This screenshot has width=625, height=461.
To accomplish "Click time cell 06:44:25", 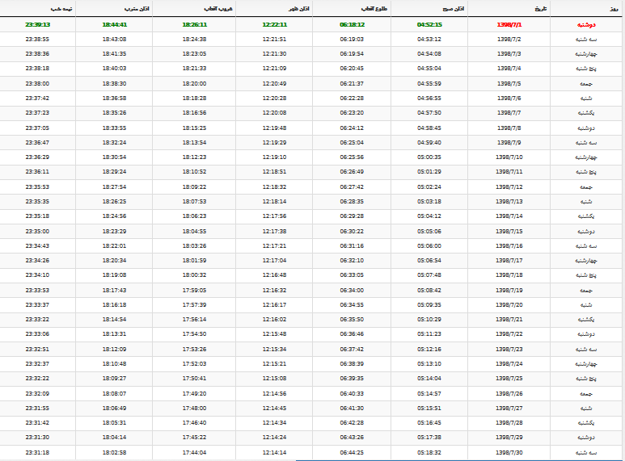I will coord(352,453).
